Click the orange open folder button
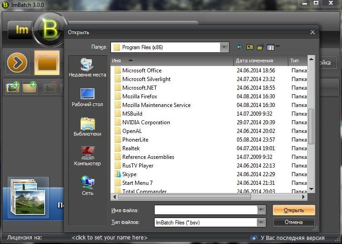This screenshot has height=244, width=342. coord(47,62)
